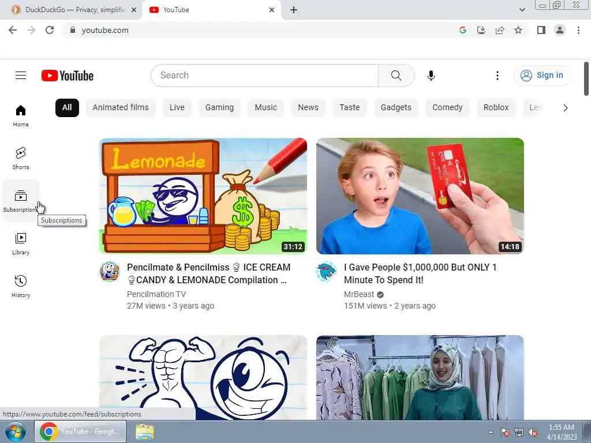
Task: Select the Comedy chip
Action: click(x=447, y=107)
